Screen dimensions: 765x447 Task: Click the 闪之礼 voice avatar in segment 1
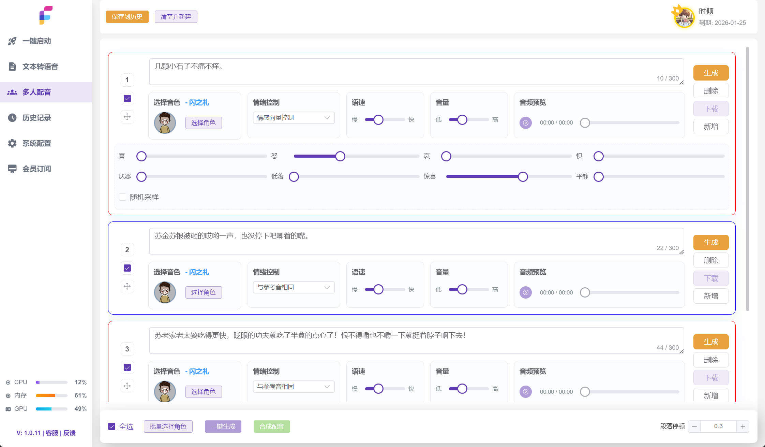(165, 122)
